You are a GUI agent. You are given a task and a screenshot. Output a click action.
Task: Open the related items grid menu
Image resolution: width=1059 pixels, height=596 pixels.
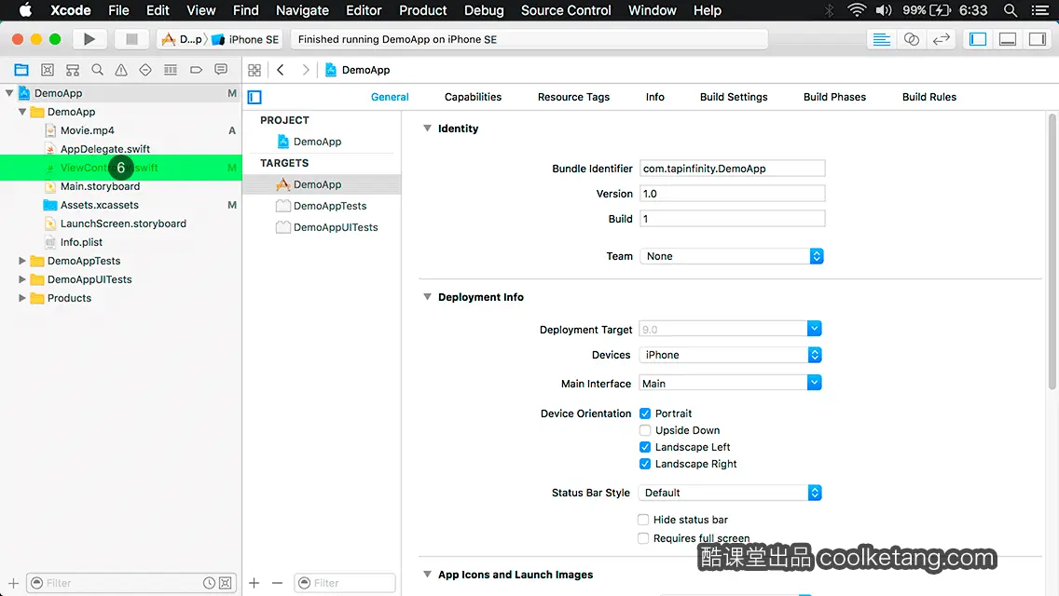(254, 70)
